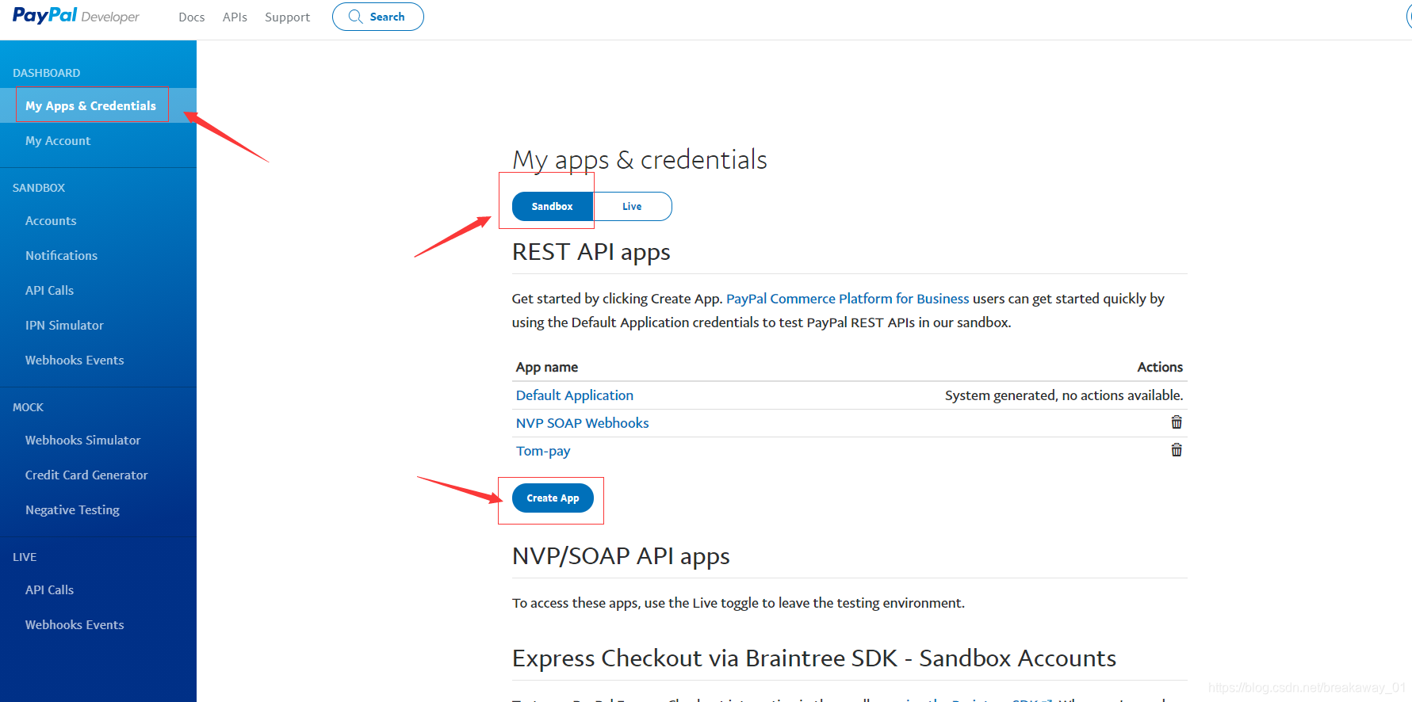
Task: Open the Default Application app
Action: (x=575, y=395)
